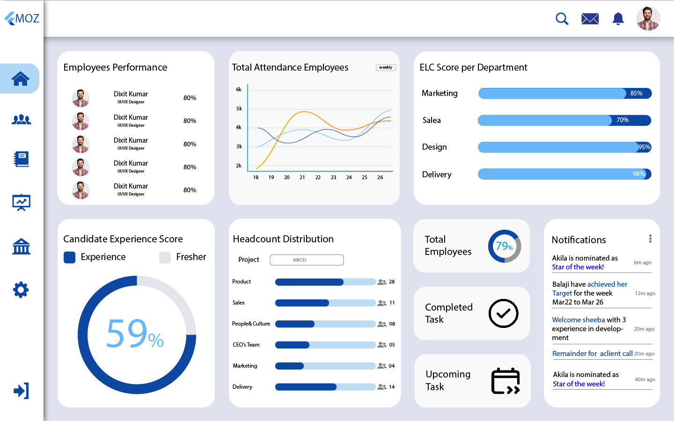The image size is (674, 421).
Task: Expand the Project ABCD selector
Action: click(307, 260)
